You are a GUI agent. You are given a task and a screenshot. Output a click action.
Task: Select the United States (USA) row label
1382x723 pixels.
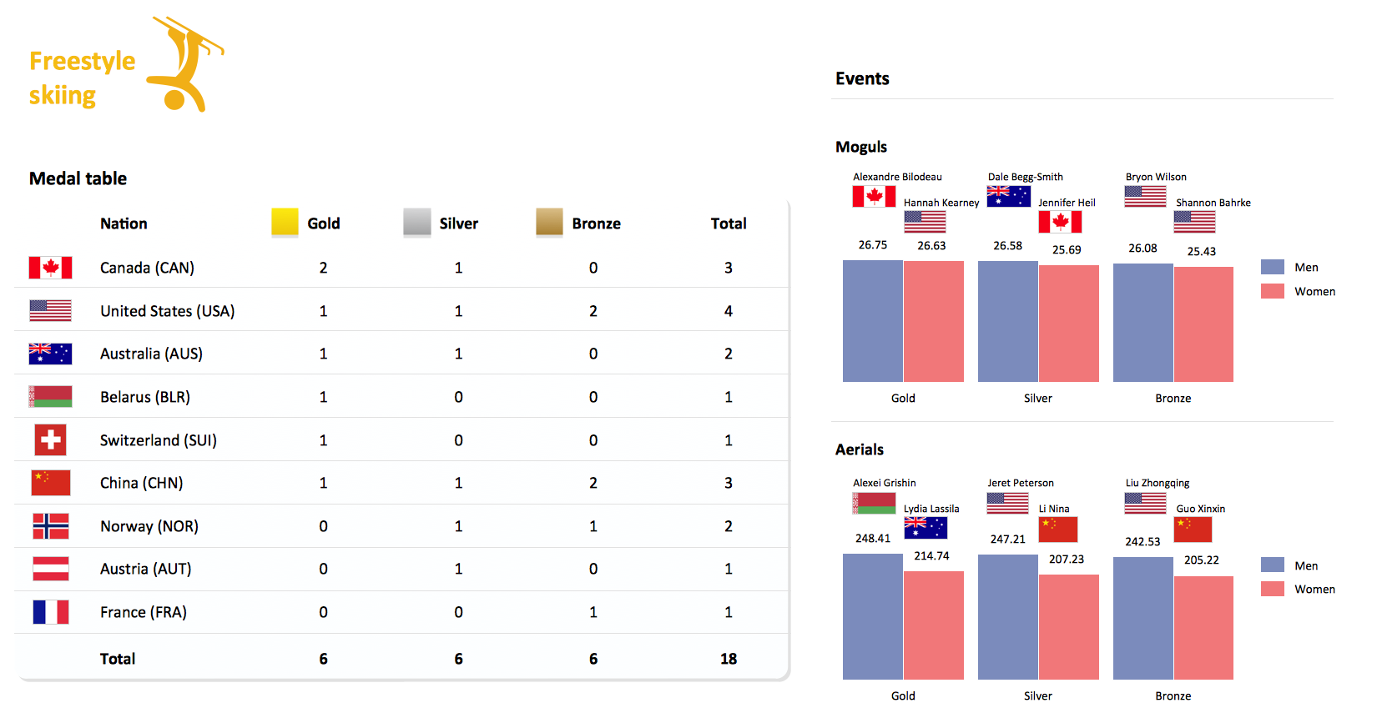167,311
